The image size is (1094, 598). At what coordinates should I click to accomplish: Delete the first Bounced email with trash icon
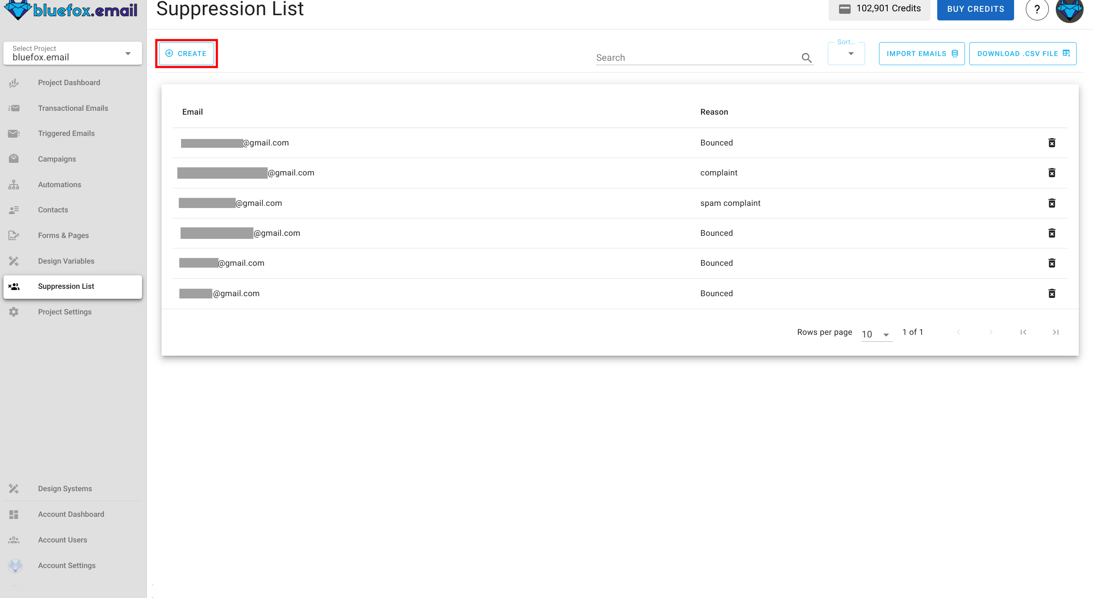[1051, 142]
